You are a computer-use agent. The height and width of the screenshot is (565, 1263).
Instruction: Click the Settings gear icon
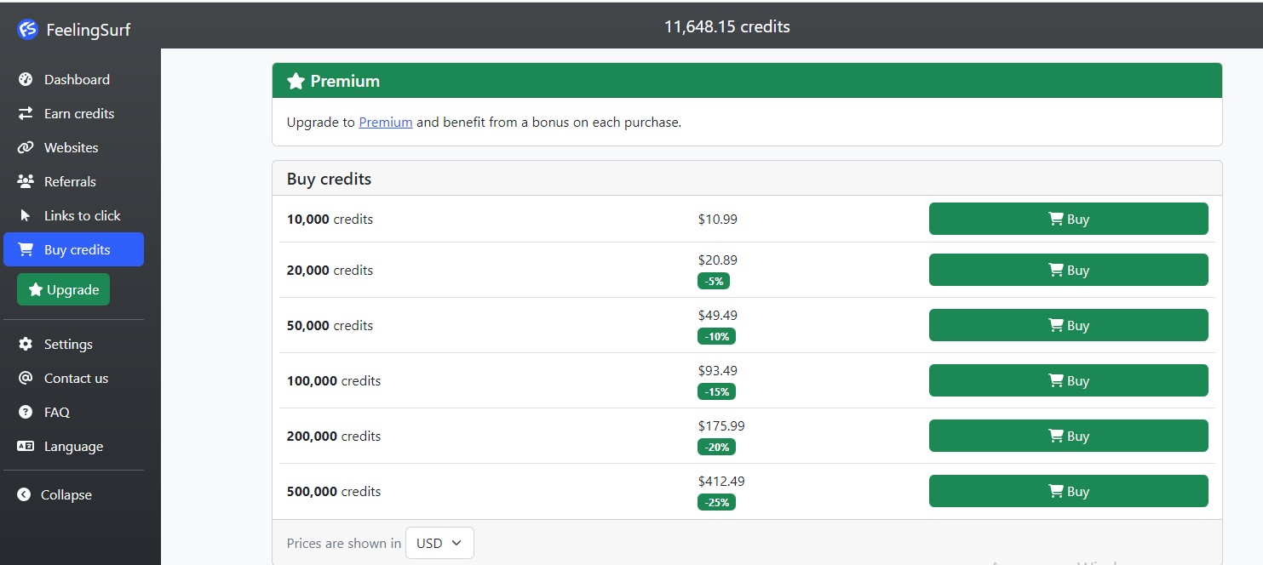click(26, 344)
